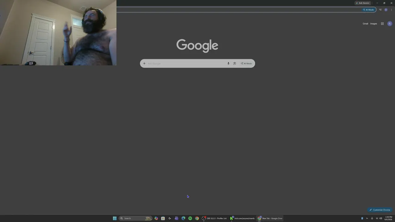Open Chrome's three-dot menu

tap(391, 10)
